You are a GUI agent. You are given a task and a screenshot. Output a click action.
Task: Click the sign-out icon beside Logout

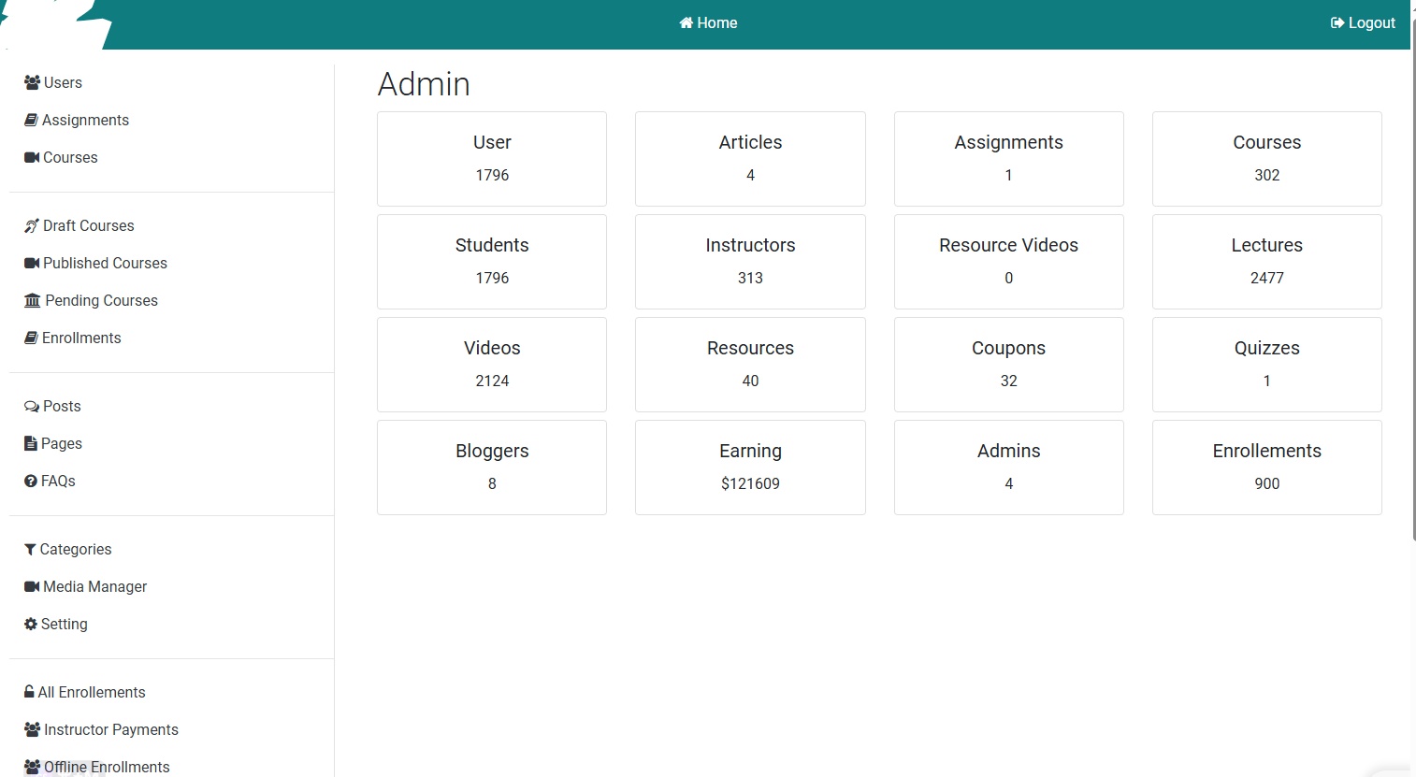(x=1337, y=22)
